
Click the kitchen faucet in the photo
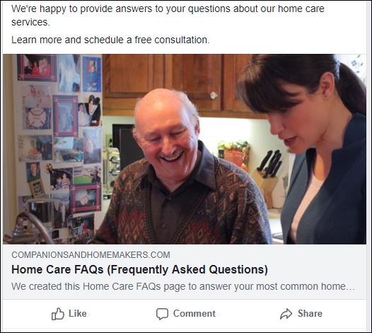(32, 227)
